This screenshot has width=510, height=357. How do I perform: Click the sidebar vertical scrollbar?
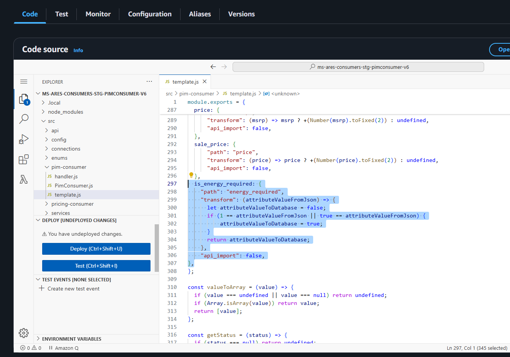tap(157, 248)
